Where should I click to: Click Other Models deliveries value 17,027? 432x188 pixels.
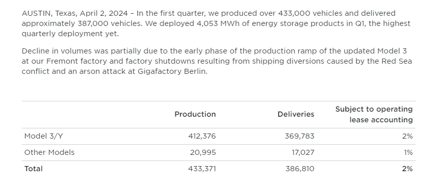(x=303, y=152)
